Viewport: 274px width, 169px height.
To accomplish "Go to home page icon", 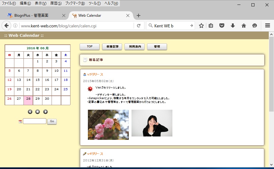I will [x=243, y=26].
